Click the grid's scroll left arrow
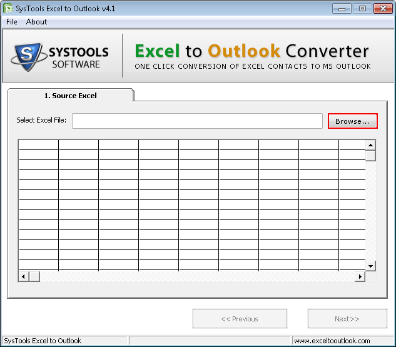Viewport: 396px width, 347px height. [24, 276]
